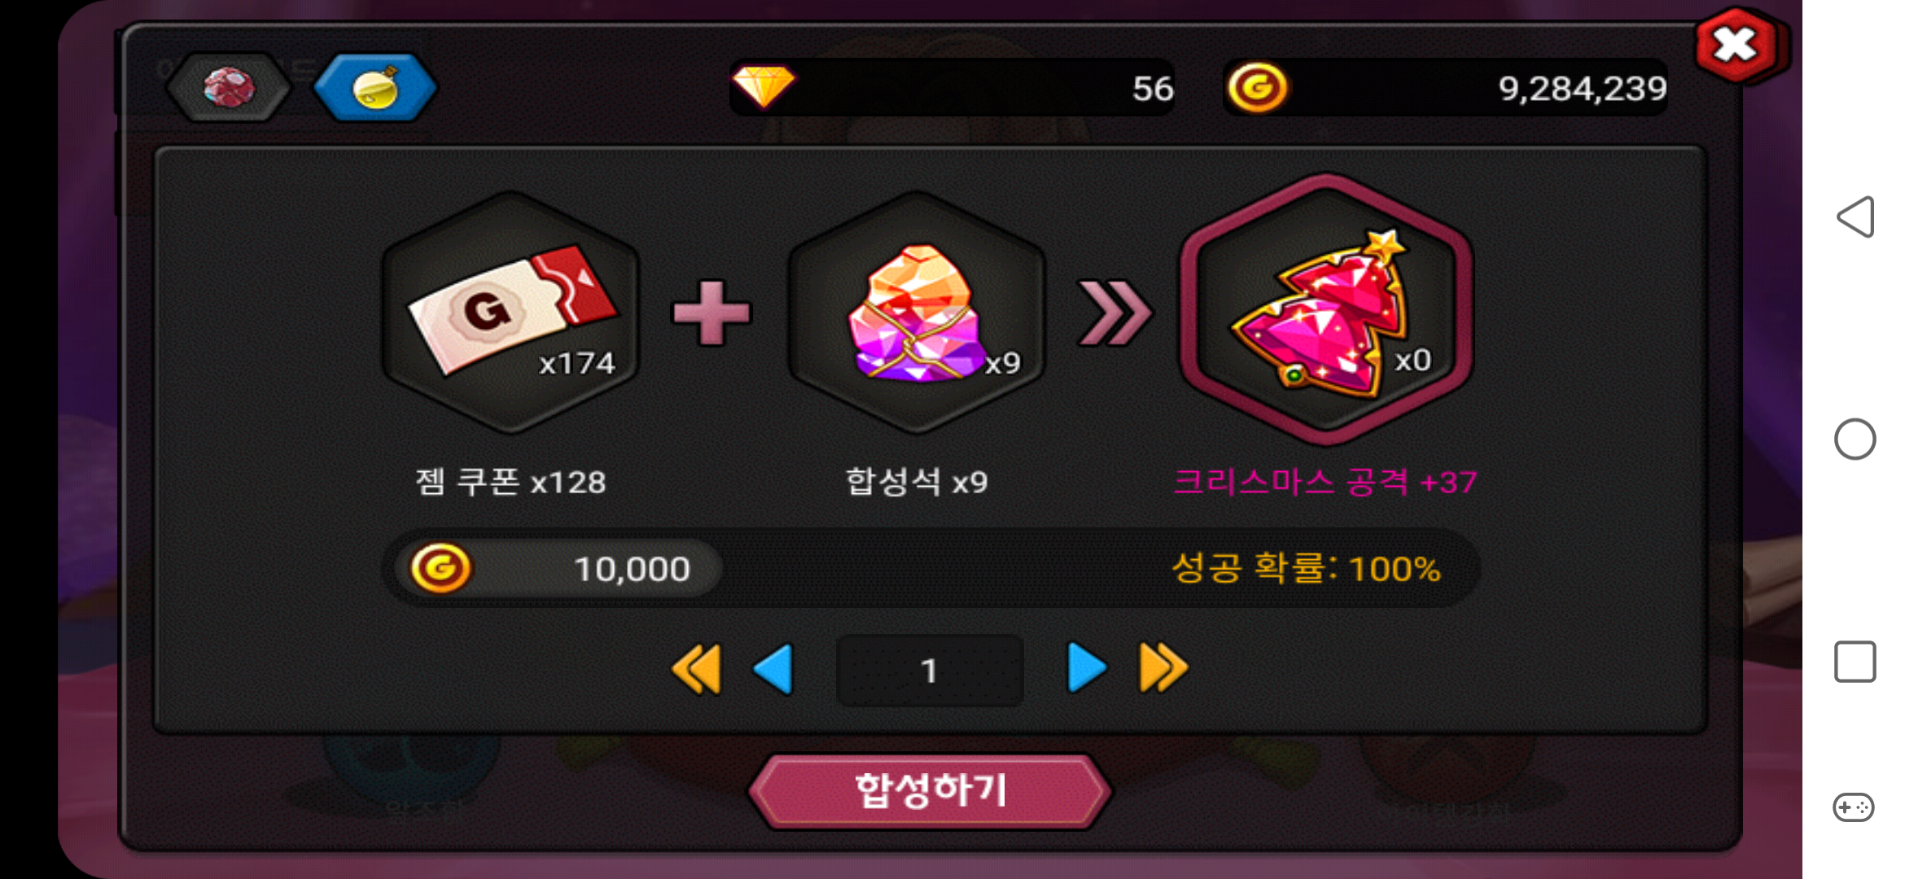This screenshot has width=1905, height=879.
Task: Select the synthesis stone x9 item
Action: pyautogui.click(x=916, y=313)
